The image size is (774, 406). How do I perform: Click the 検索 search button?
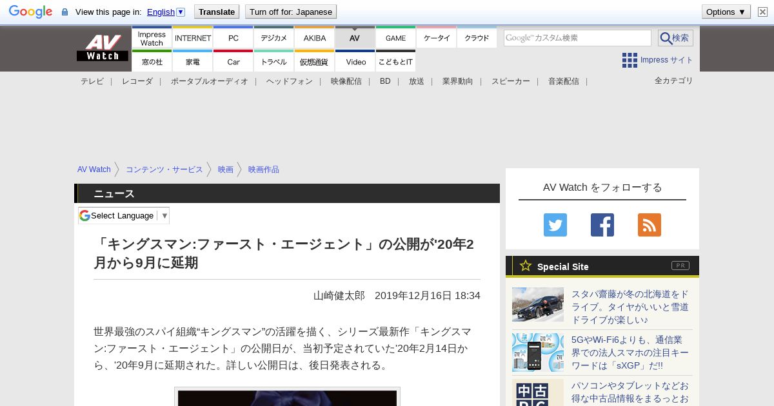point(675,38)
